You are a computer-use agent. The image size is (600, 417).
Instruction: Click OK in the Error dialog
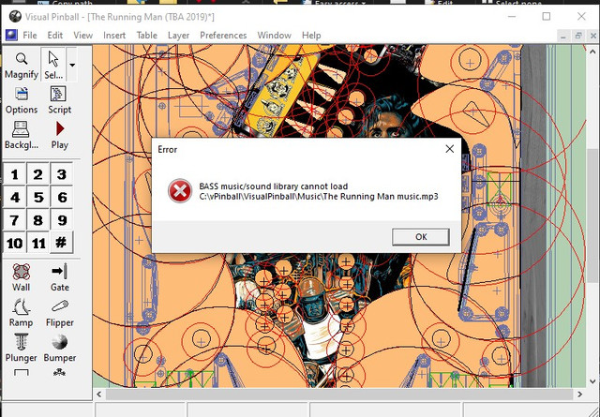(421, 237)
